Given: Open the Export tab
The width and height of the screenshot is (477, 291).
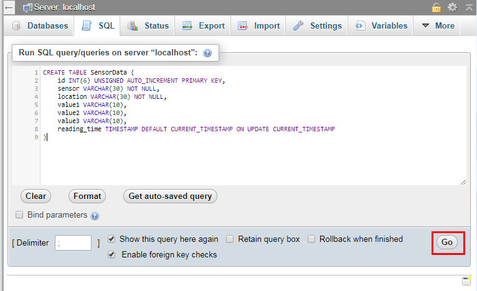Looking at the screenshot, I should coord(204,26).
